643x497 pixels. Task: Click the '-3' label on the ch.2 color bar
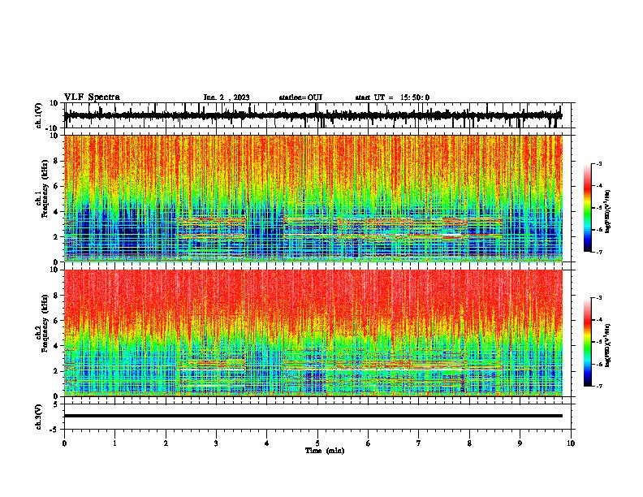[598, 298]
